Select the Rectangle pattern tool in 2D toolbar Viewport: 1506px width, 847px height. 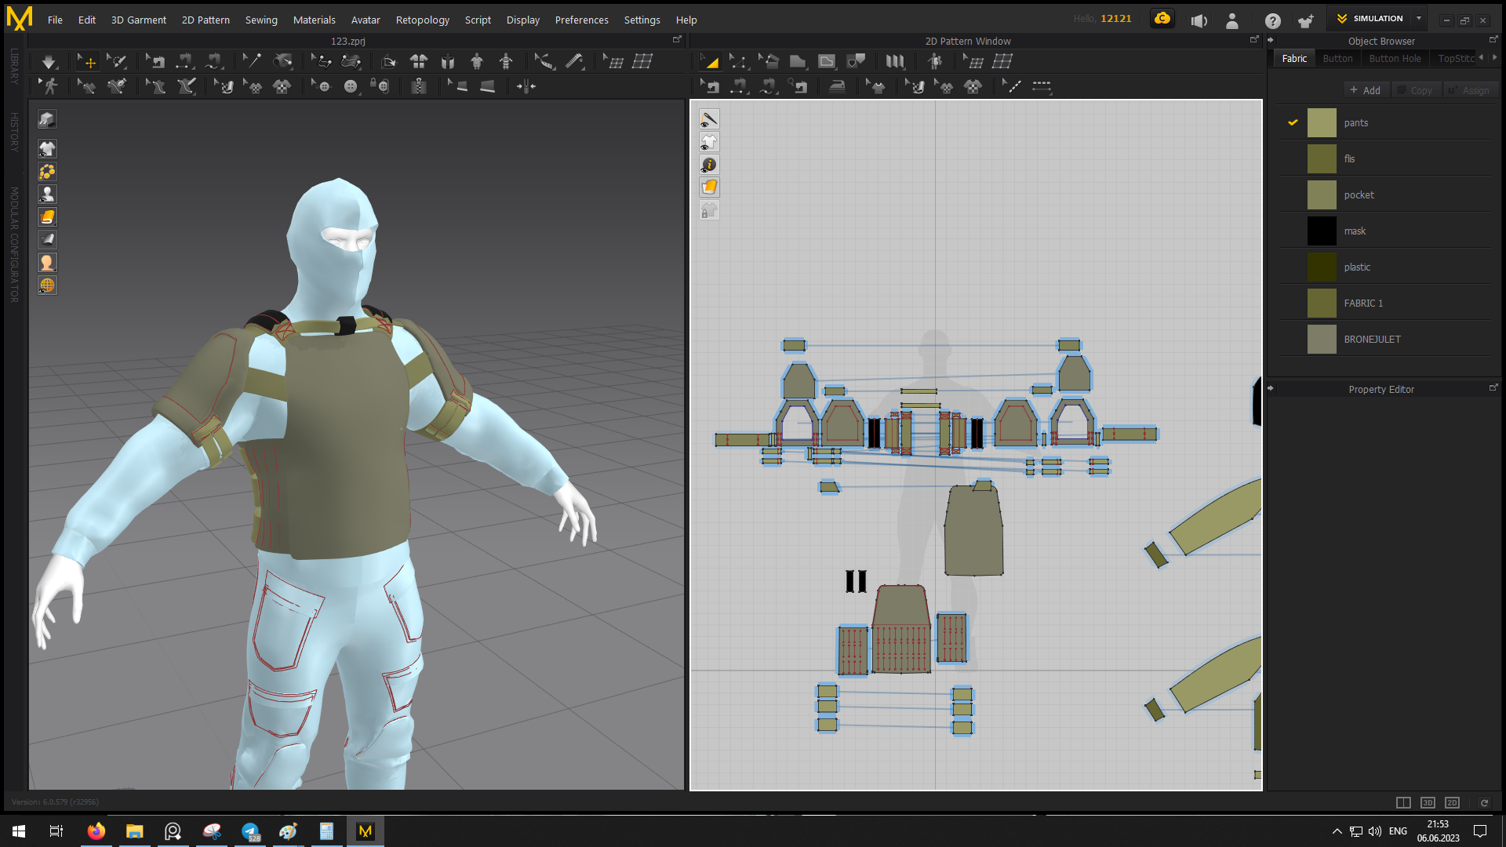[798, 62]
